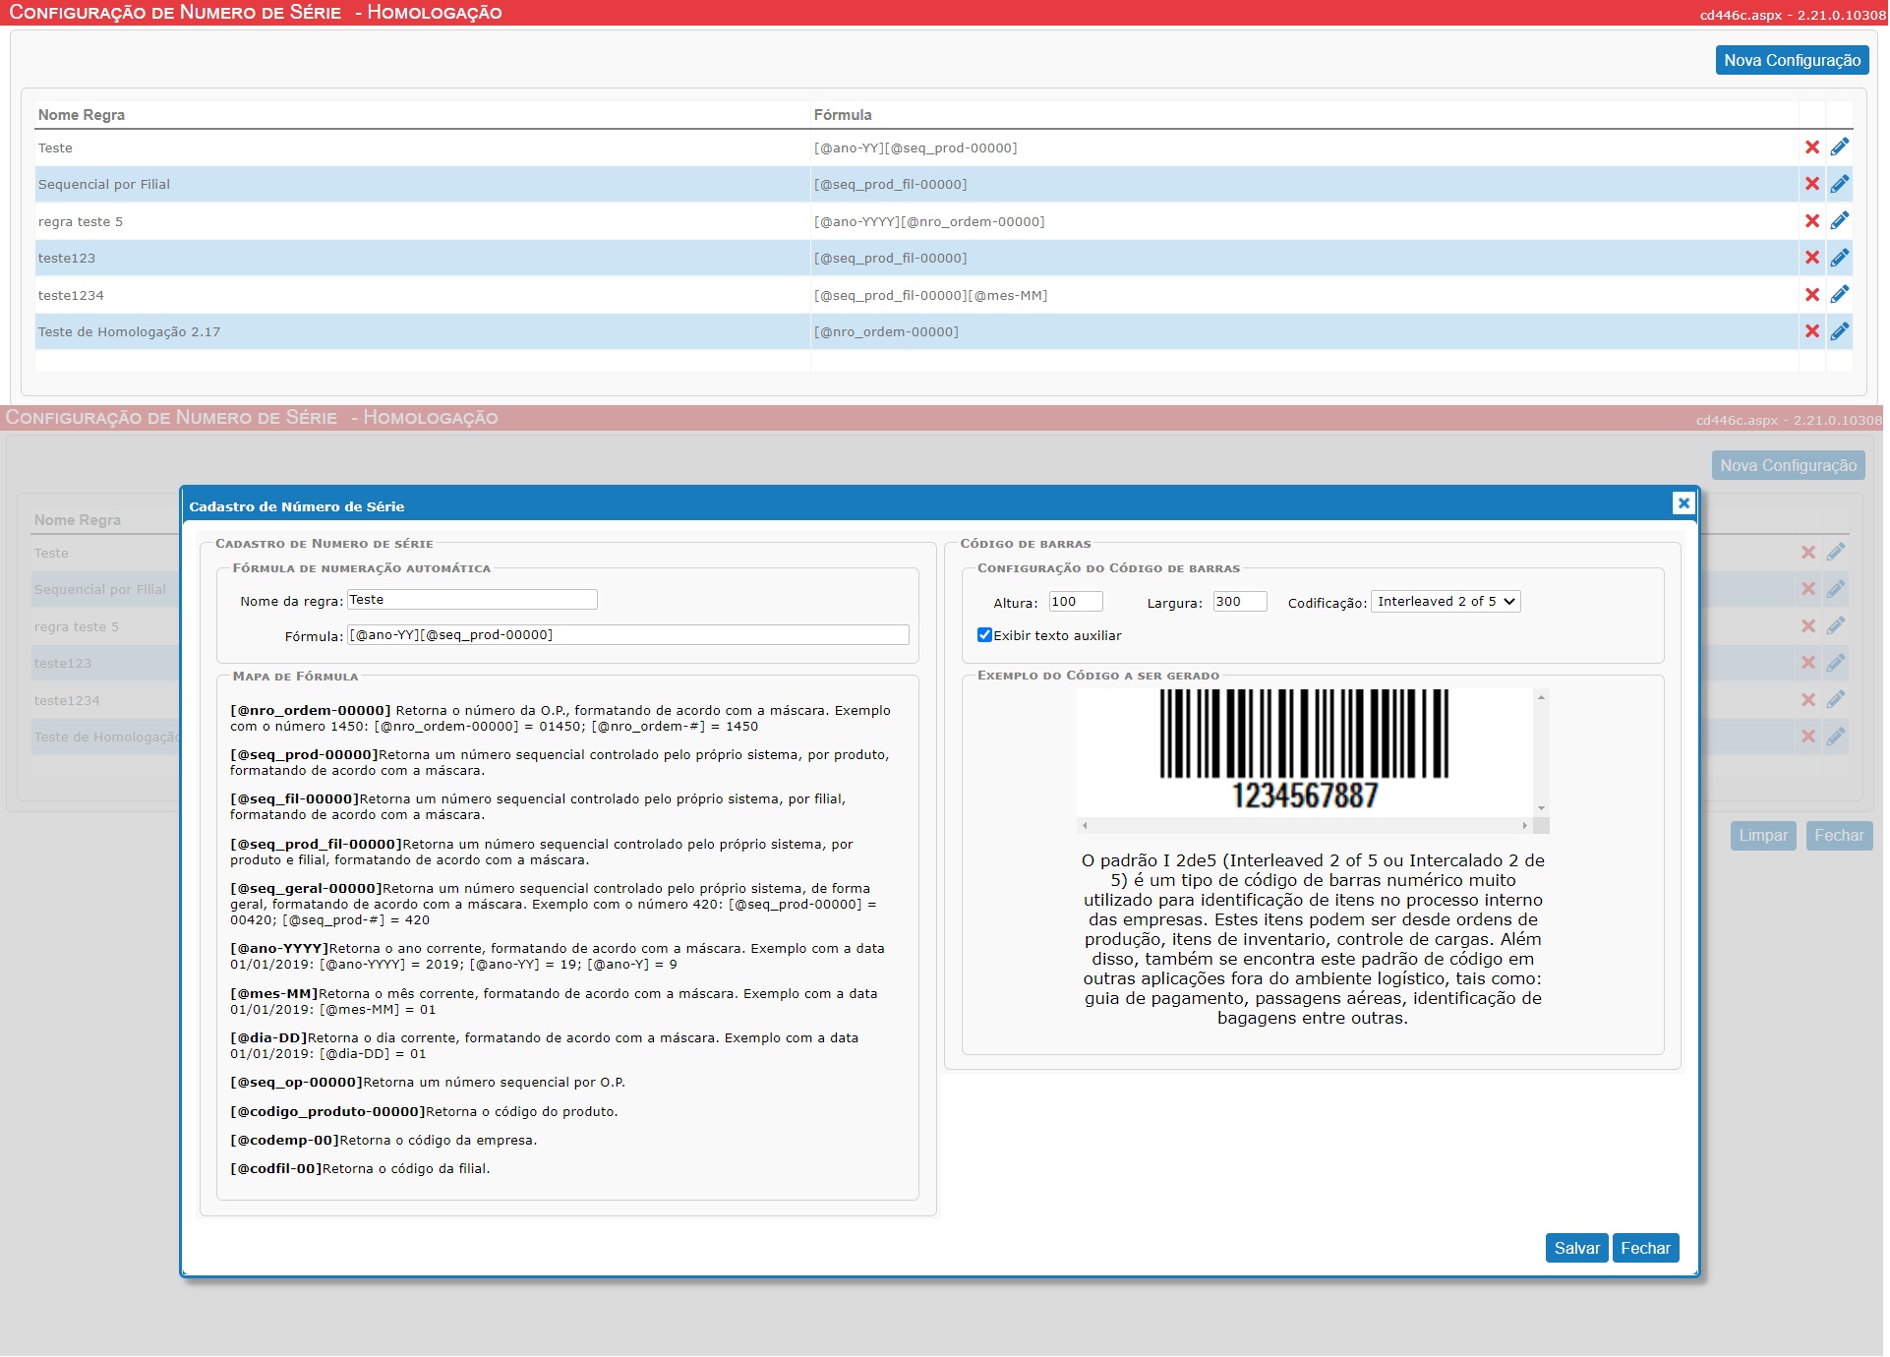This screenshot has height=1357, width=1890.
Task: Edit the Teste de Homologação 2.17 rule
Action: coord(1841,331)
